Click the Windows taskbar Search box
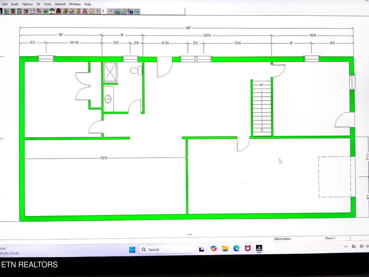 click(167, 249)
